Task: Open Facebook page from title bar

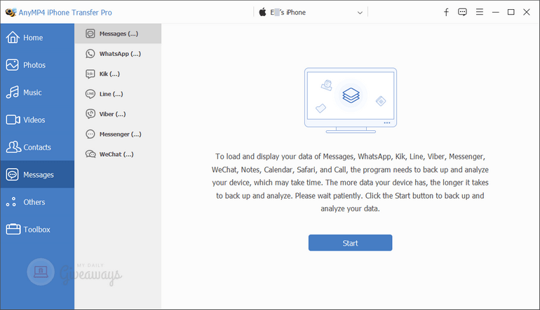Action: [x=446, y=13]
